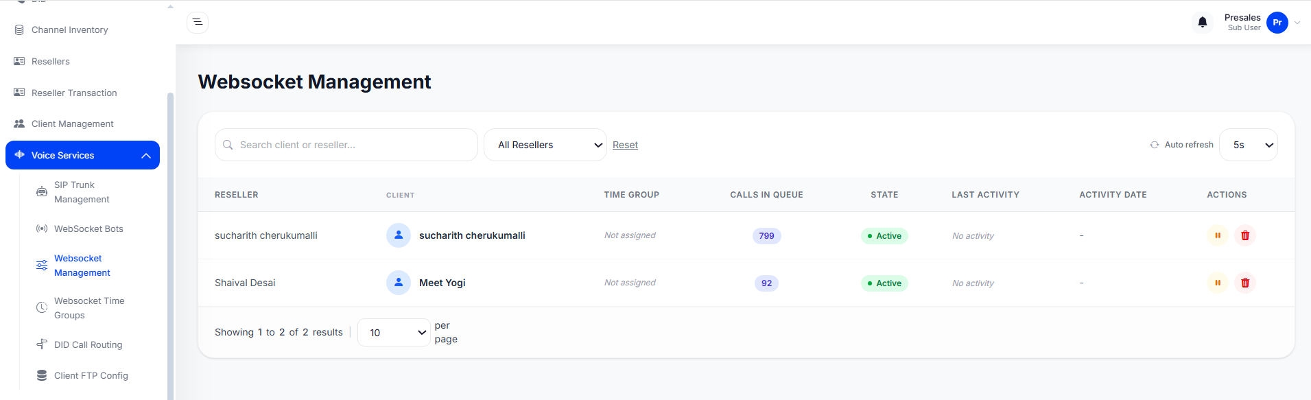
Task: Click the Client Management people icon
Action: point(19,123)
